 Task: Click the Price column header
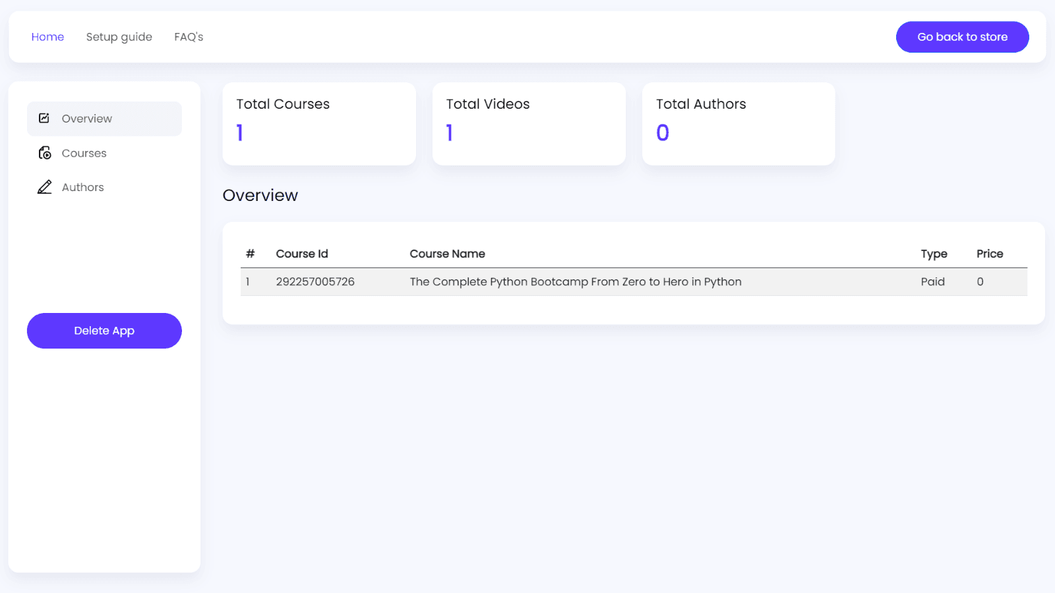click(x=989, y=254)
